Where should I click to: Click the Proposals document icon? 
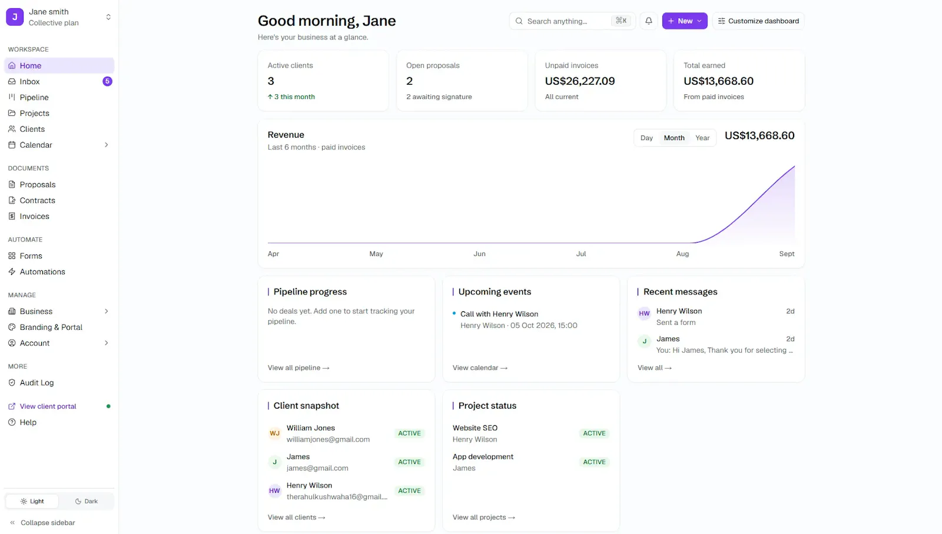(x=12, y=184)
